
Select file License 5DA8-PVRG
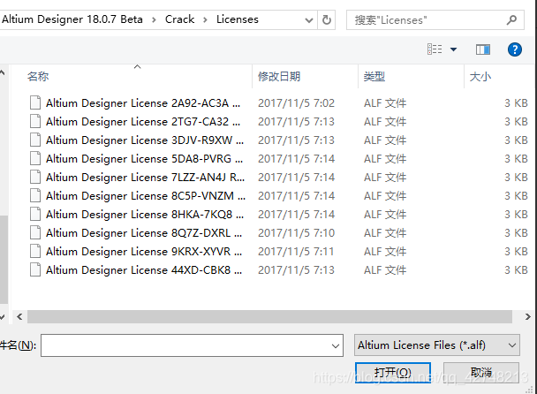[x=144, y=159]
